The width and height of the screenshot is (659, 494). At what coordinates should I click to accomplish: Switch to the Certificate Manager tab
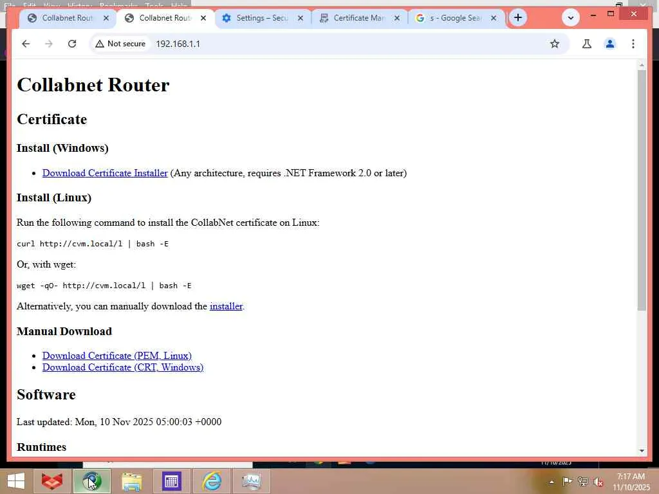[359, 18]
